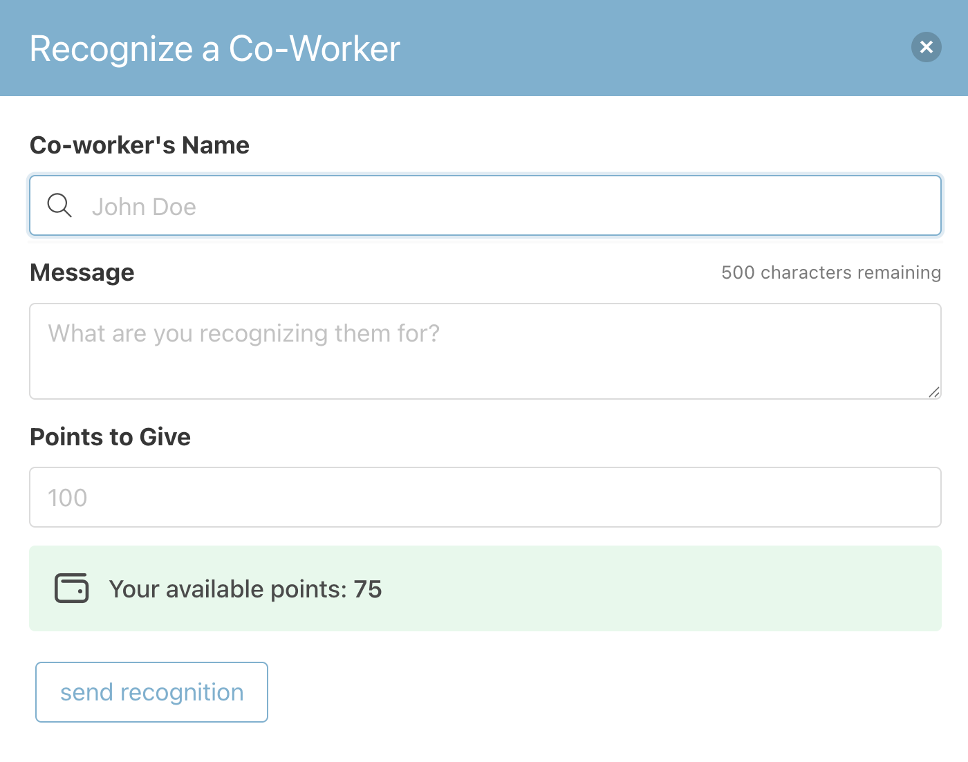Viewport: 968px width, 762px height.
Task: Click the empty blue header bar area
Action: click(650, 48)
